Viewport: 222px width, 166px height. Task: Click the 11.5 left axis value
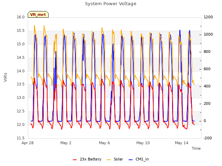click(x=21, y=138)
